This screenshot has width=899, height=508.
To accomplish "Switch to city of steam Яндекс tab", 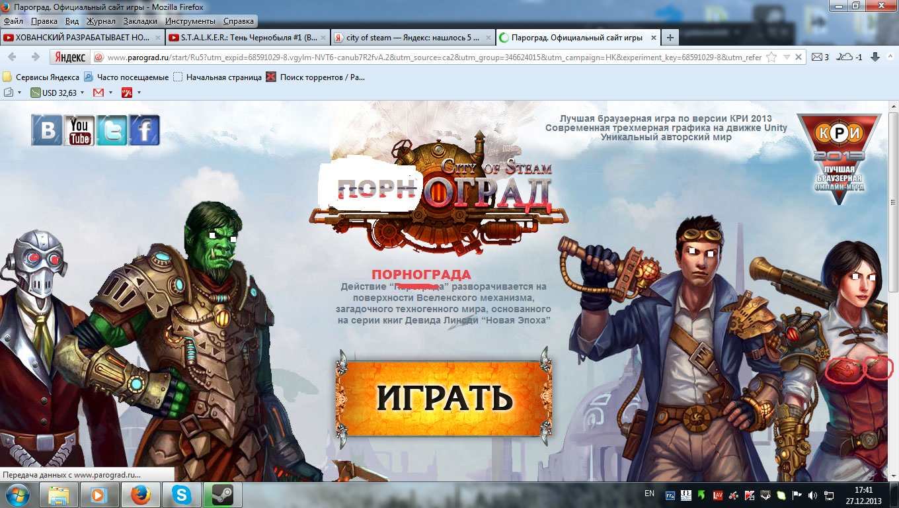I will pyautogui.click(x=412, y=38).
